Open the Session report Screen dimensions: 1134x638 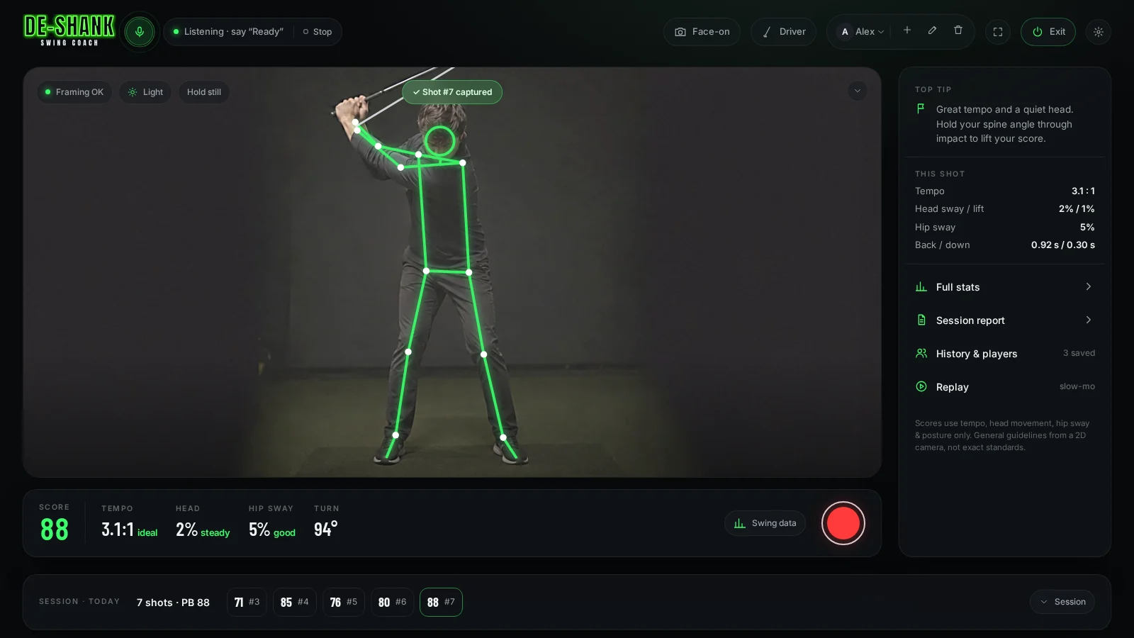tap(1004, 320)
